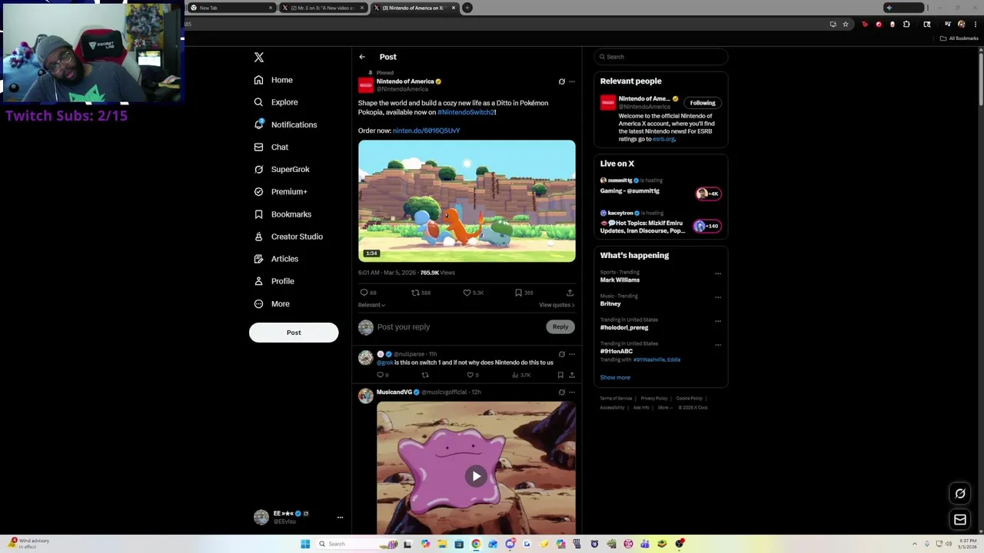Click the X Search box
Viewport: 984px width, 553px height.
(660, 57)
